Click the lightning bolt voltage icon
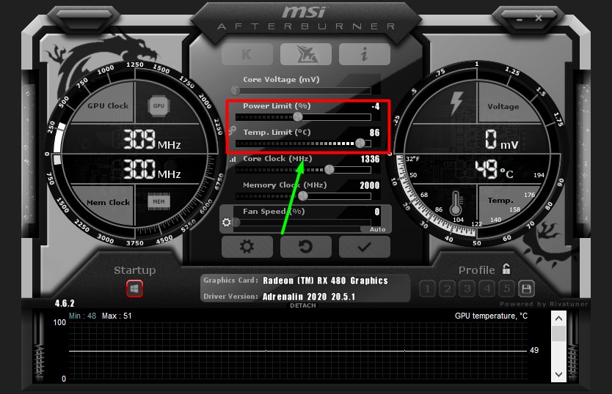The width and height of the screenshot is (612, 394). point(456,103)
